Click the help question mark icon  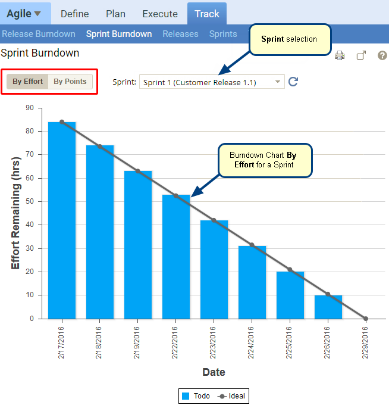tap(382, 55)
